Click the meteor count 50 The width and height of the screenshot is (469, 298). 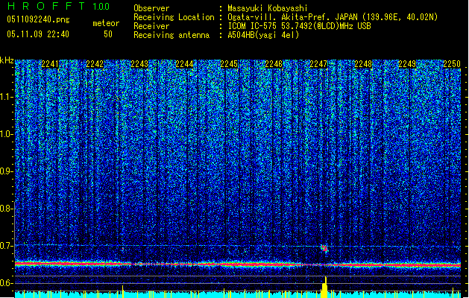pyautogui.click(x=108, y=34)
